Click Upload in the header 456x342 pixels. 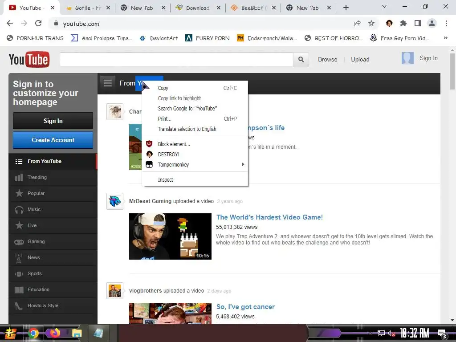coord(360,59)
